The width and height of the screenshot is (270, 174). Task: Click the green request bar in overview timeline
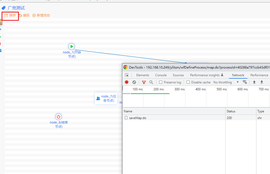[x=150, y=94]
